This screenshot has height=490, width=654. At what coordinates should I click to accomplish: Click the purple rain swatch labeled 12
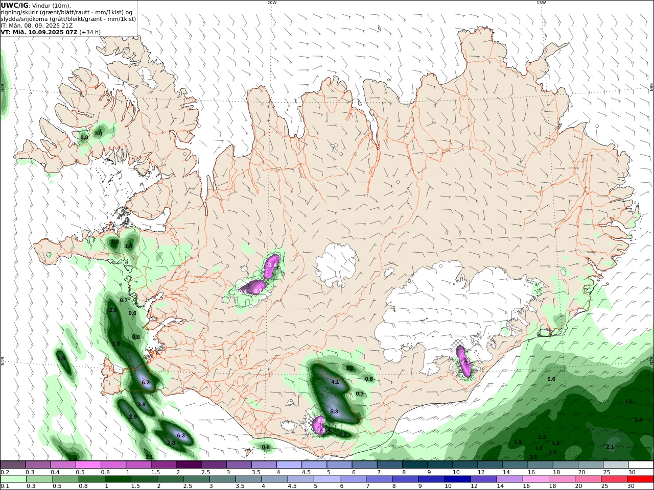pyautogui.click(x=483, y=479)
